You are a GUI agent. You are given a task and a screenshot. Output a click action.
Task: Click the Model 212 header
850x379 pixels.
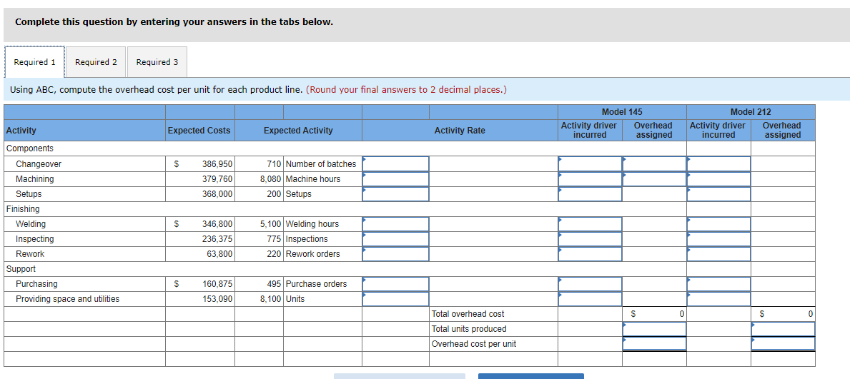pyautogui.click(x=751, y=112)
